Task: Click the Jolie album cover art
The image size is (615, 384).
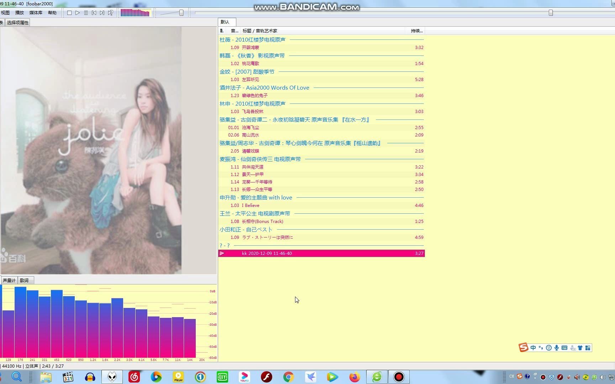Action: (x=91, y=150)
